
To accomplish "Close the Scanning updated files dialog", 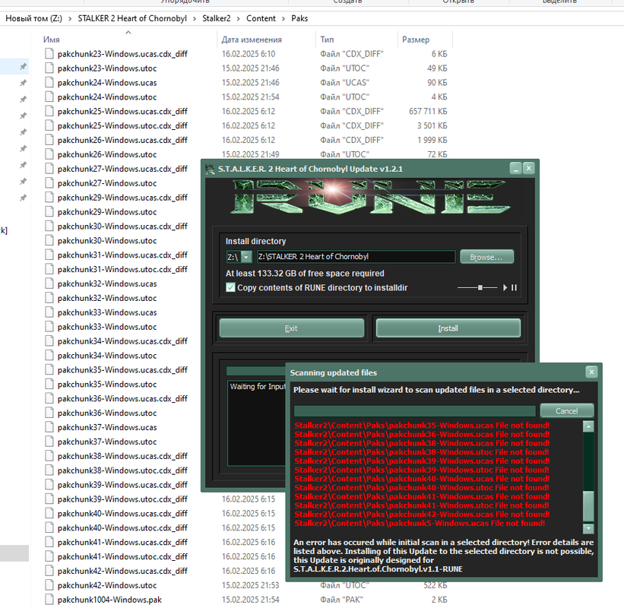I will (x=591, y=372).
